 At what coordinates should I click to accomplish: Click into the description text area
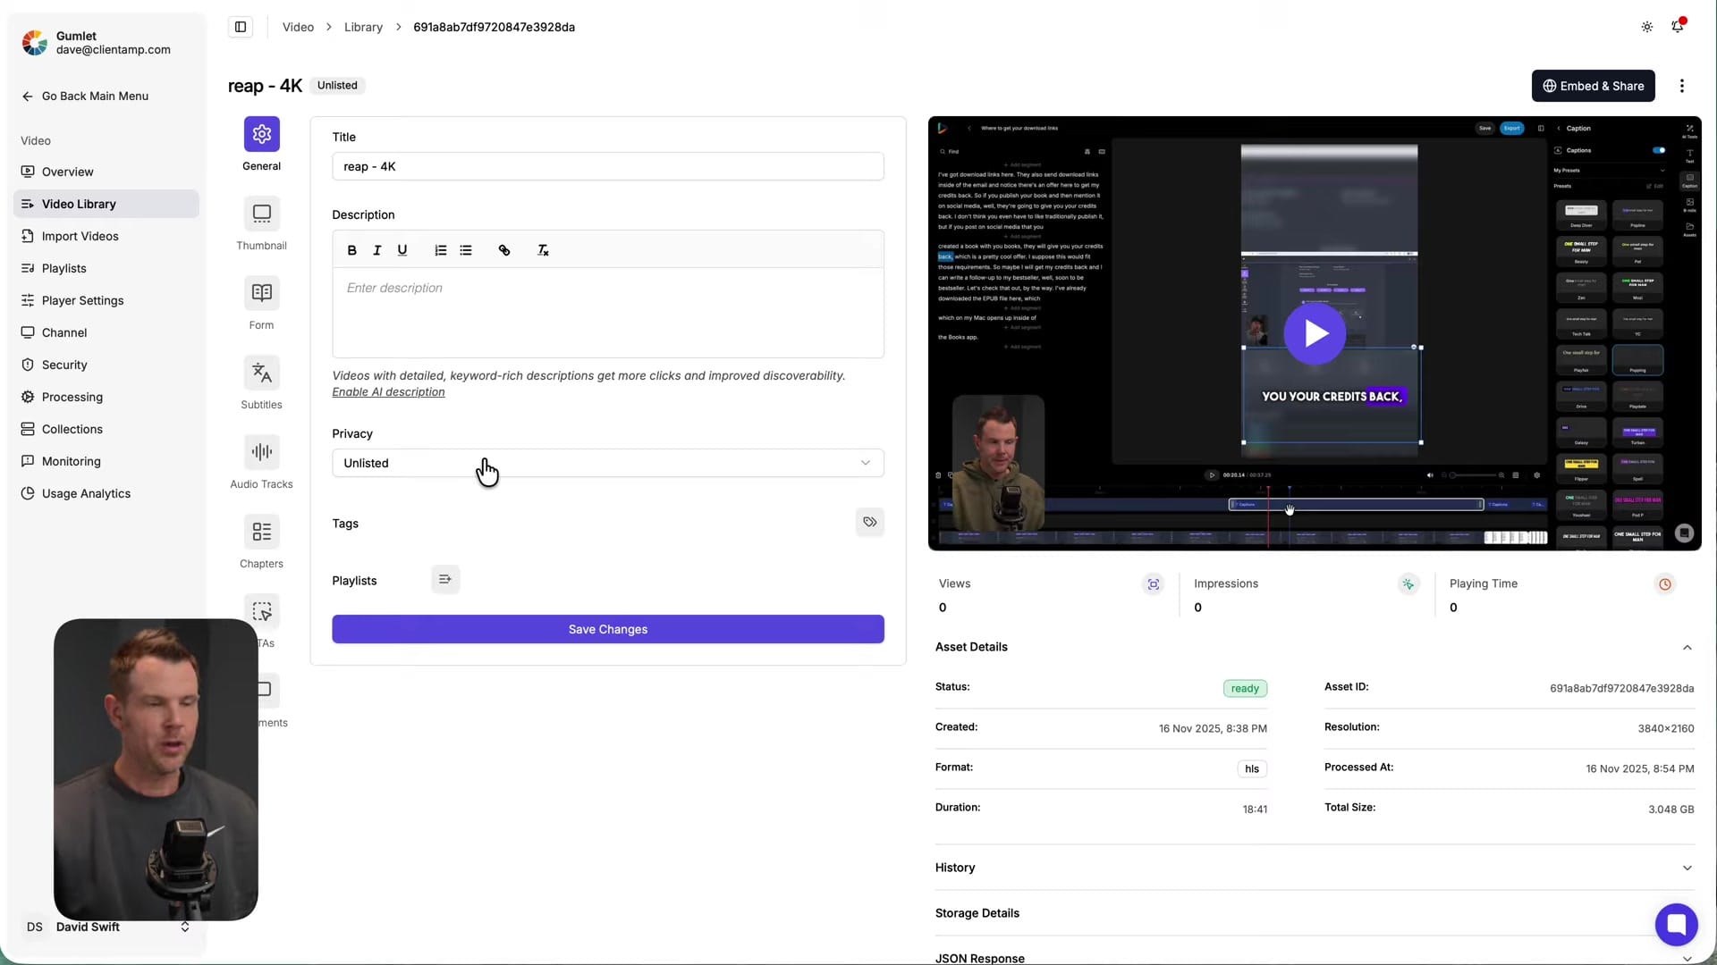[x=607, y=313]
